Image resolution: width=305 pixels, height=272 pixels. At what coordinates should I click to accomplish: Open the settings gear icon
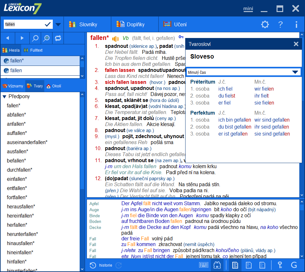point(265,24)
